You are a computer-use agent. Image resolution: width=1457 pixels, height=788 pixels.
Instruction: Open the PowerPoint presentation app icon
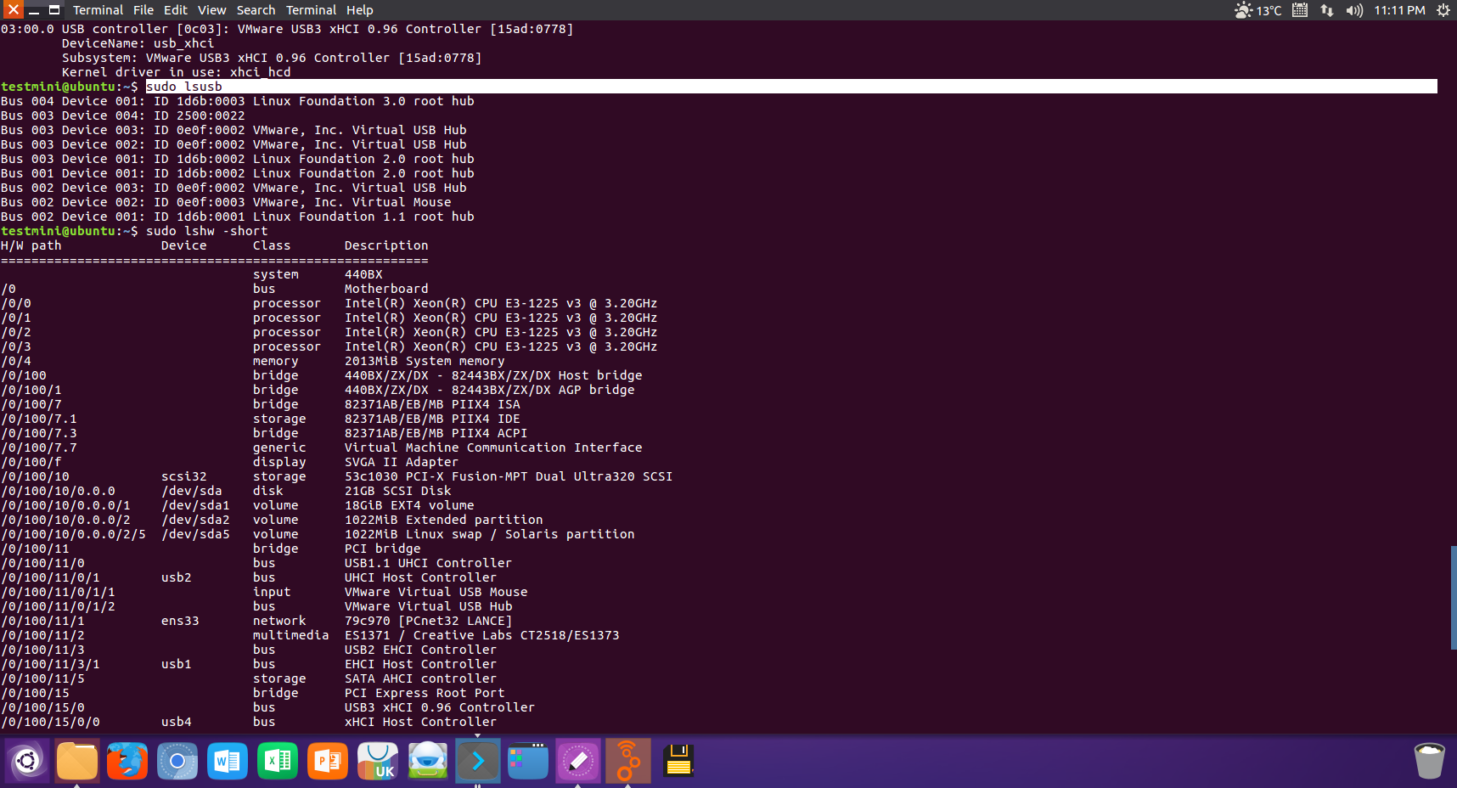coord(328,761)
